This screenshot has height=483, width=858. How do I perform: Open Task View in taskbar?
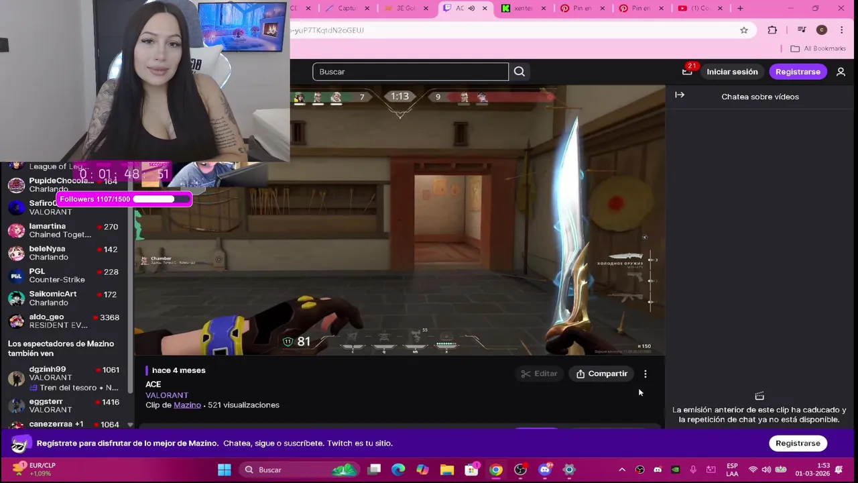pyautogui.click(x=374, y=470)
